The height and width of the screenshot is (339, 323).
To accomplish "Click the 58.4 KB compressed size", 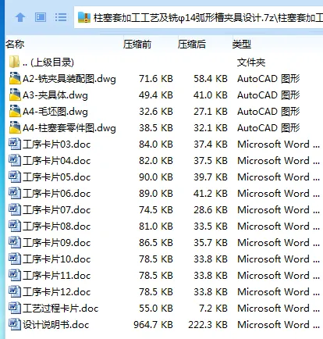I will [211, 79].
